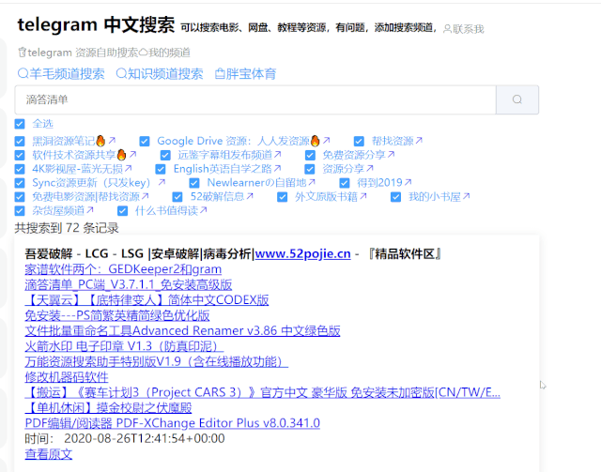
Task: Open 我的频道 link
Action: [164, 53]
